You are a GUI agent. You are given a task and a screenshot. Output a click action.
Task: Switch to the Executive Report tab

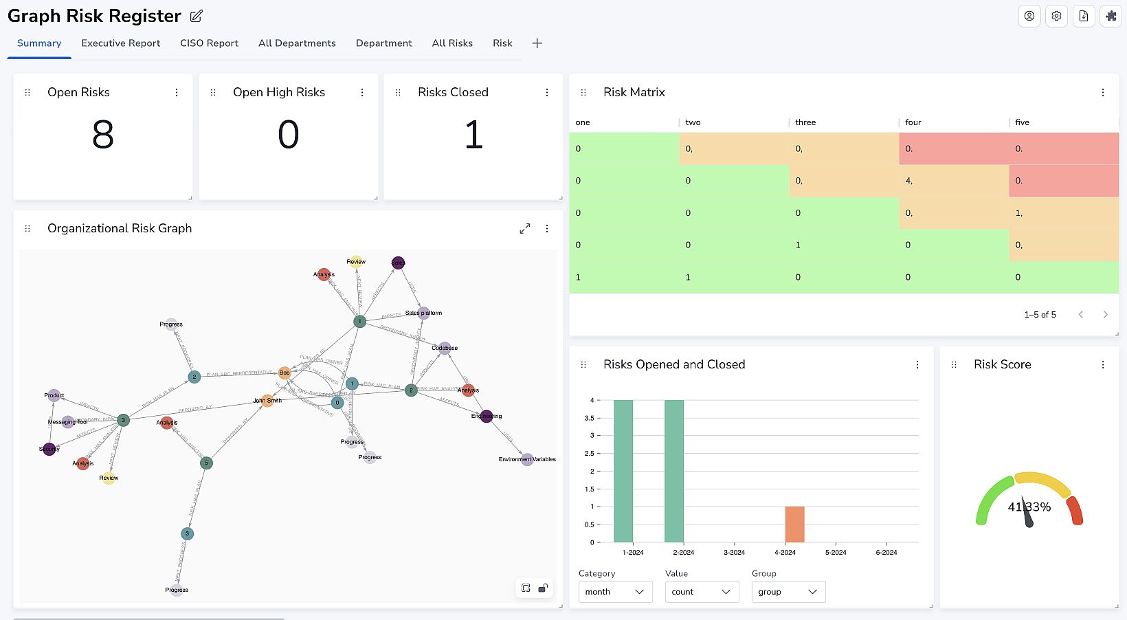tap(121, 43)
